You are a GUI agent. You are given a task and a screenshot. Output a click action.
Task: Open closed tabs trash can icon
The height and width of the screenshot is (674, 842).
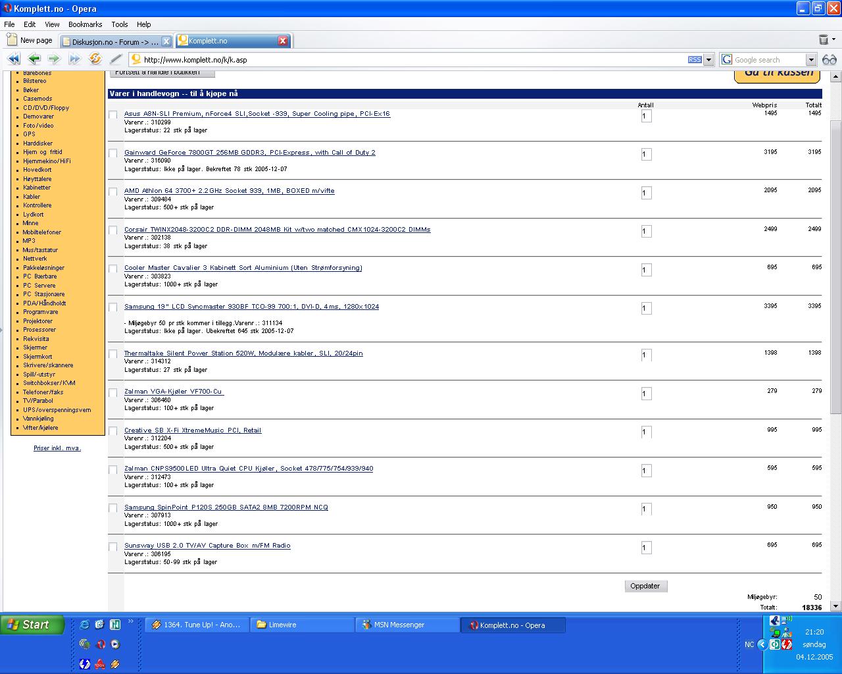pos(823,40)
